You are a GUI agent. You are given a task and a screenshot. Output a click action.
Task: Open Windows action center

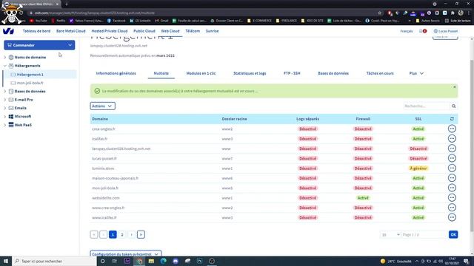point(466,261)
